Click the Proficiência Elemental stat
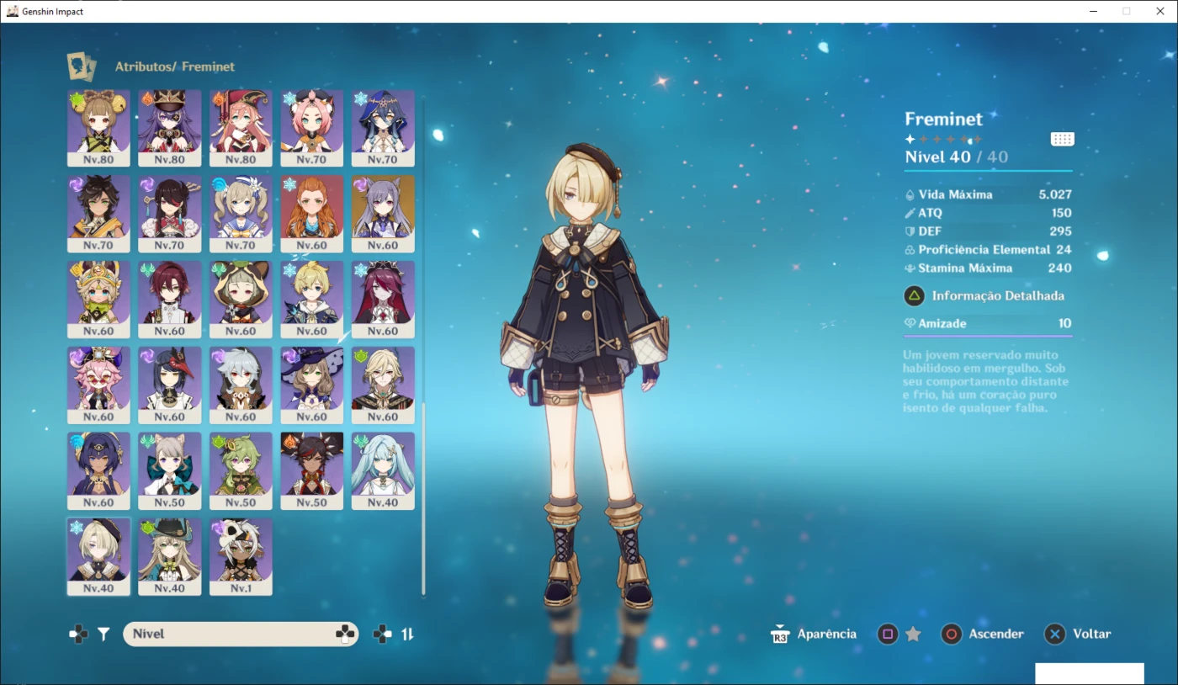Screen dimensions: 1178x685 pyautogui.click(x=988, y=250)
